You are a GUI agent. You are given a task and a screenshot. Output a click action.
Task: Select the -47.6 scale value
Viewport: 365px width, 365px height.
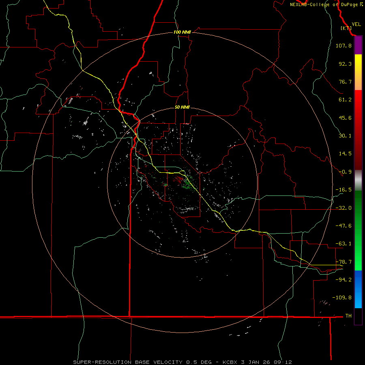click(x=344, y=226)
